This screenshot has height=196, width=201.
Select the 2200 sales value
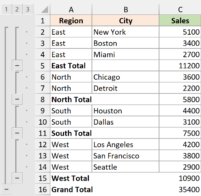pos(180,88)
